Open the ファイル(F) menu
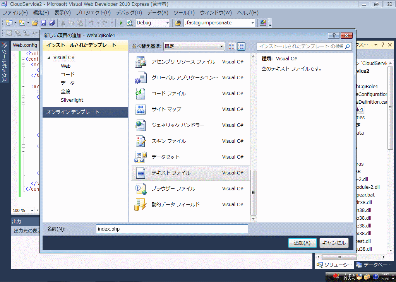This screenshot has width=396, height=282. point(15,13)
